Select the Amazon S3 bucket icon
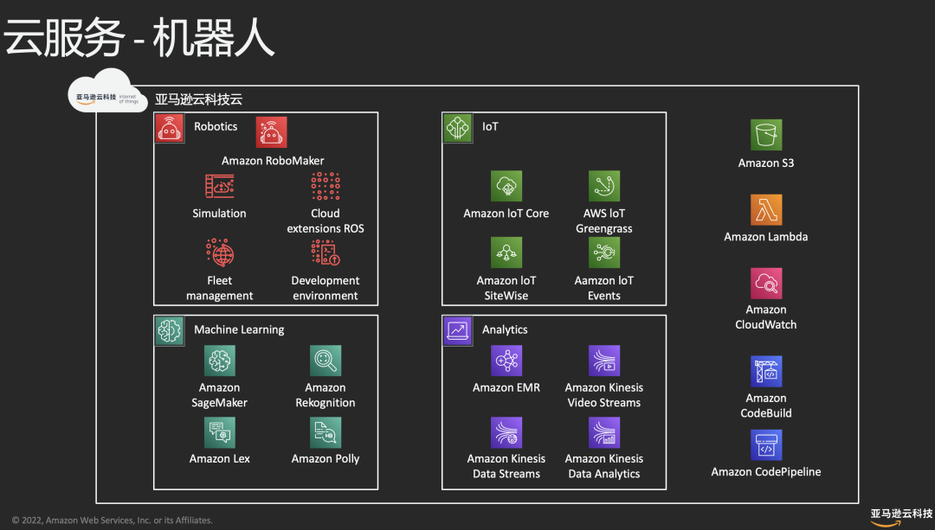Screen dimensions: 935x530 click(x=766, y=135)
